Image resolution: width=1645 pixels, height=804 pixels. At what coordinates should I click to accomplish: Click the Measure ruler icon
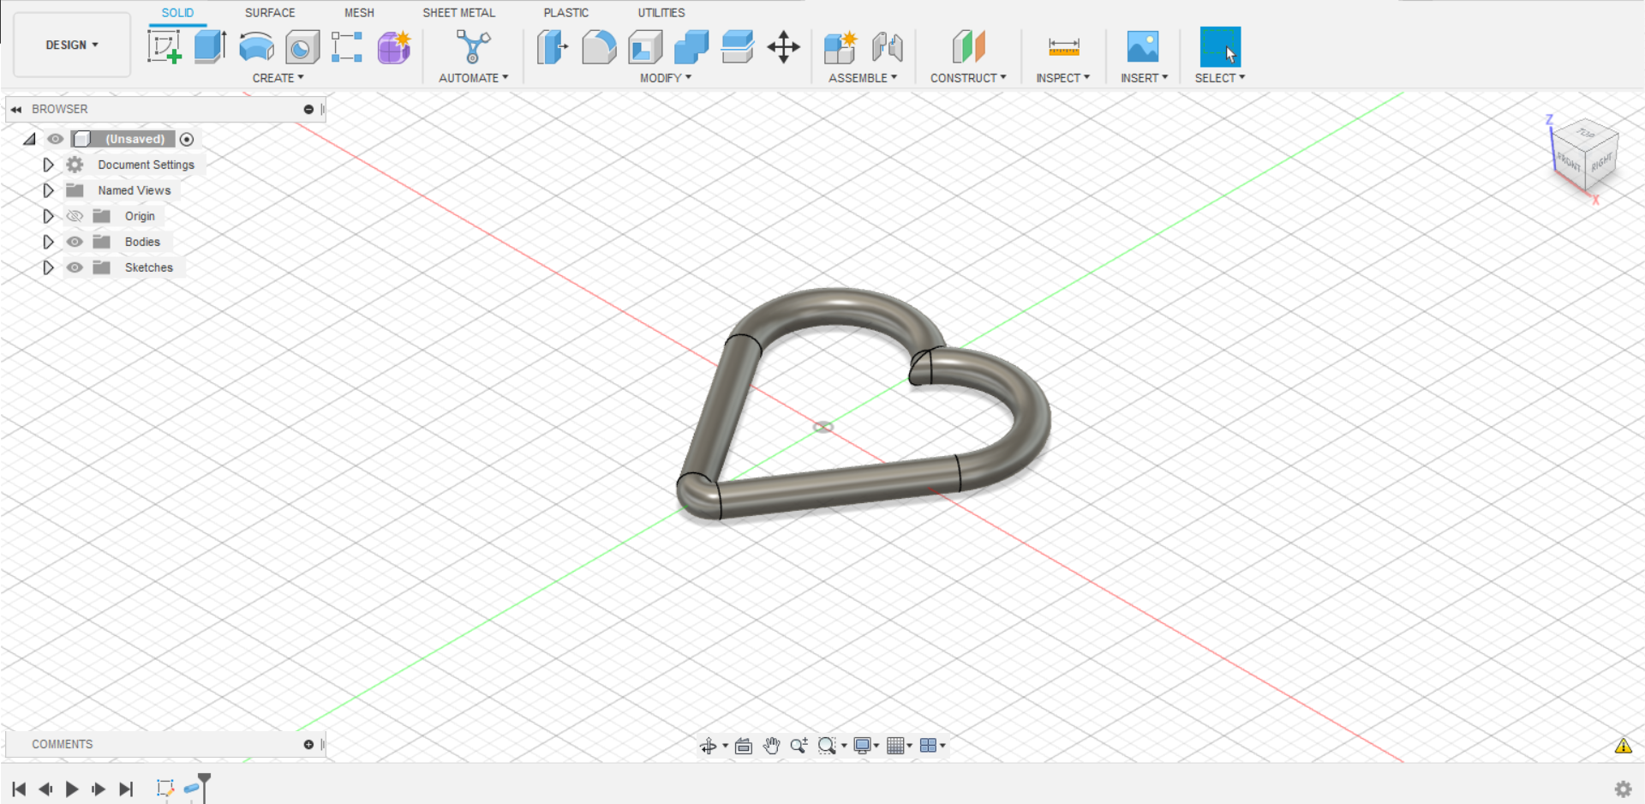coord(1063,47)
